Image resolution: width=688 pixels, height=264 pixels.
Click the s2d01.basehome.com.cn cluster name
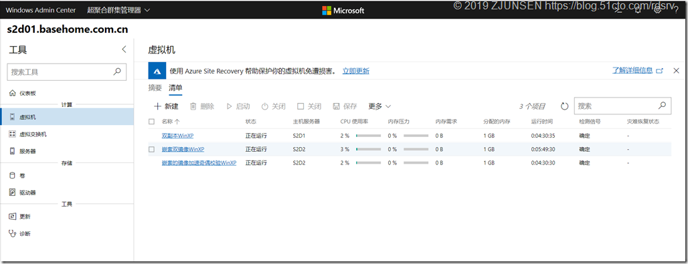[x=68, y=30]
